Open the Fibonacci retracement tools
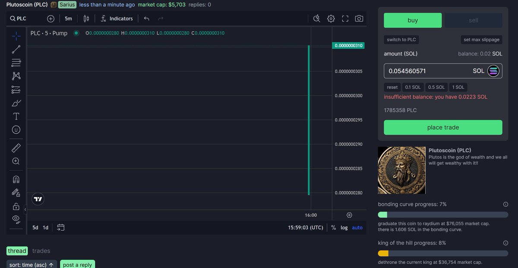Image resolution: width=518 pixels, height=268 pixels. (16, 62)
